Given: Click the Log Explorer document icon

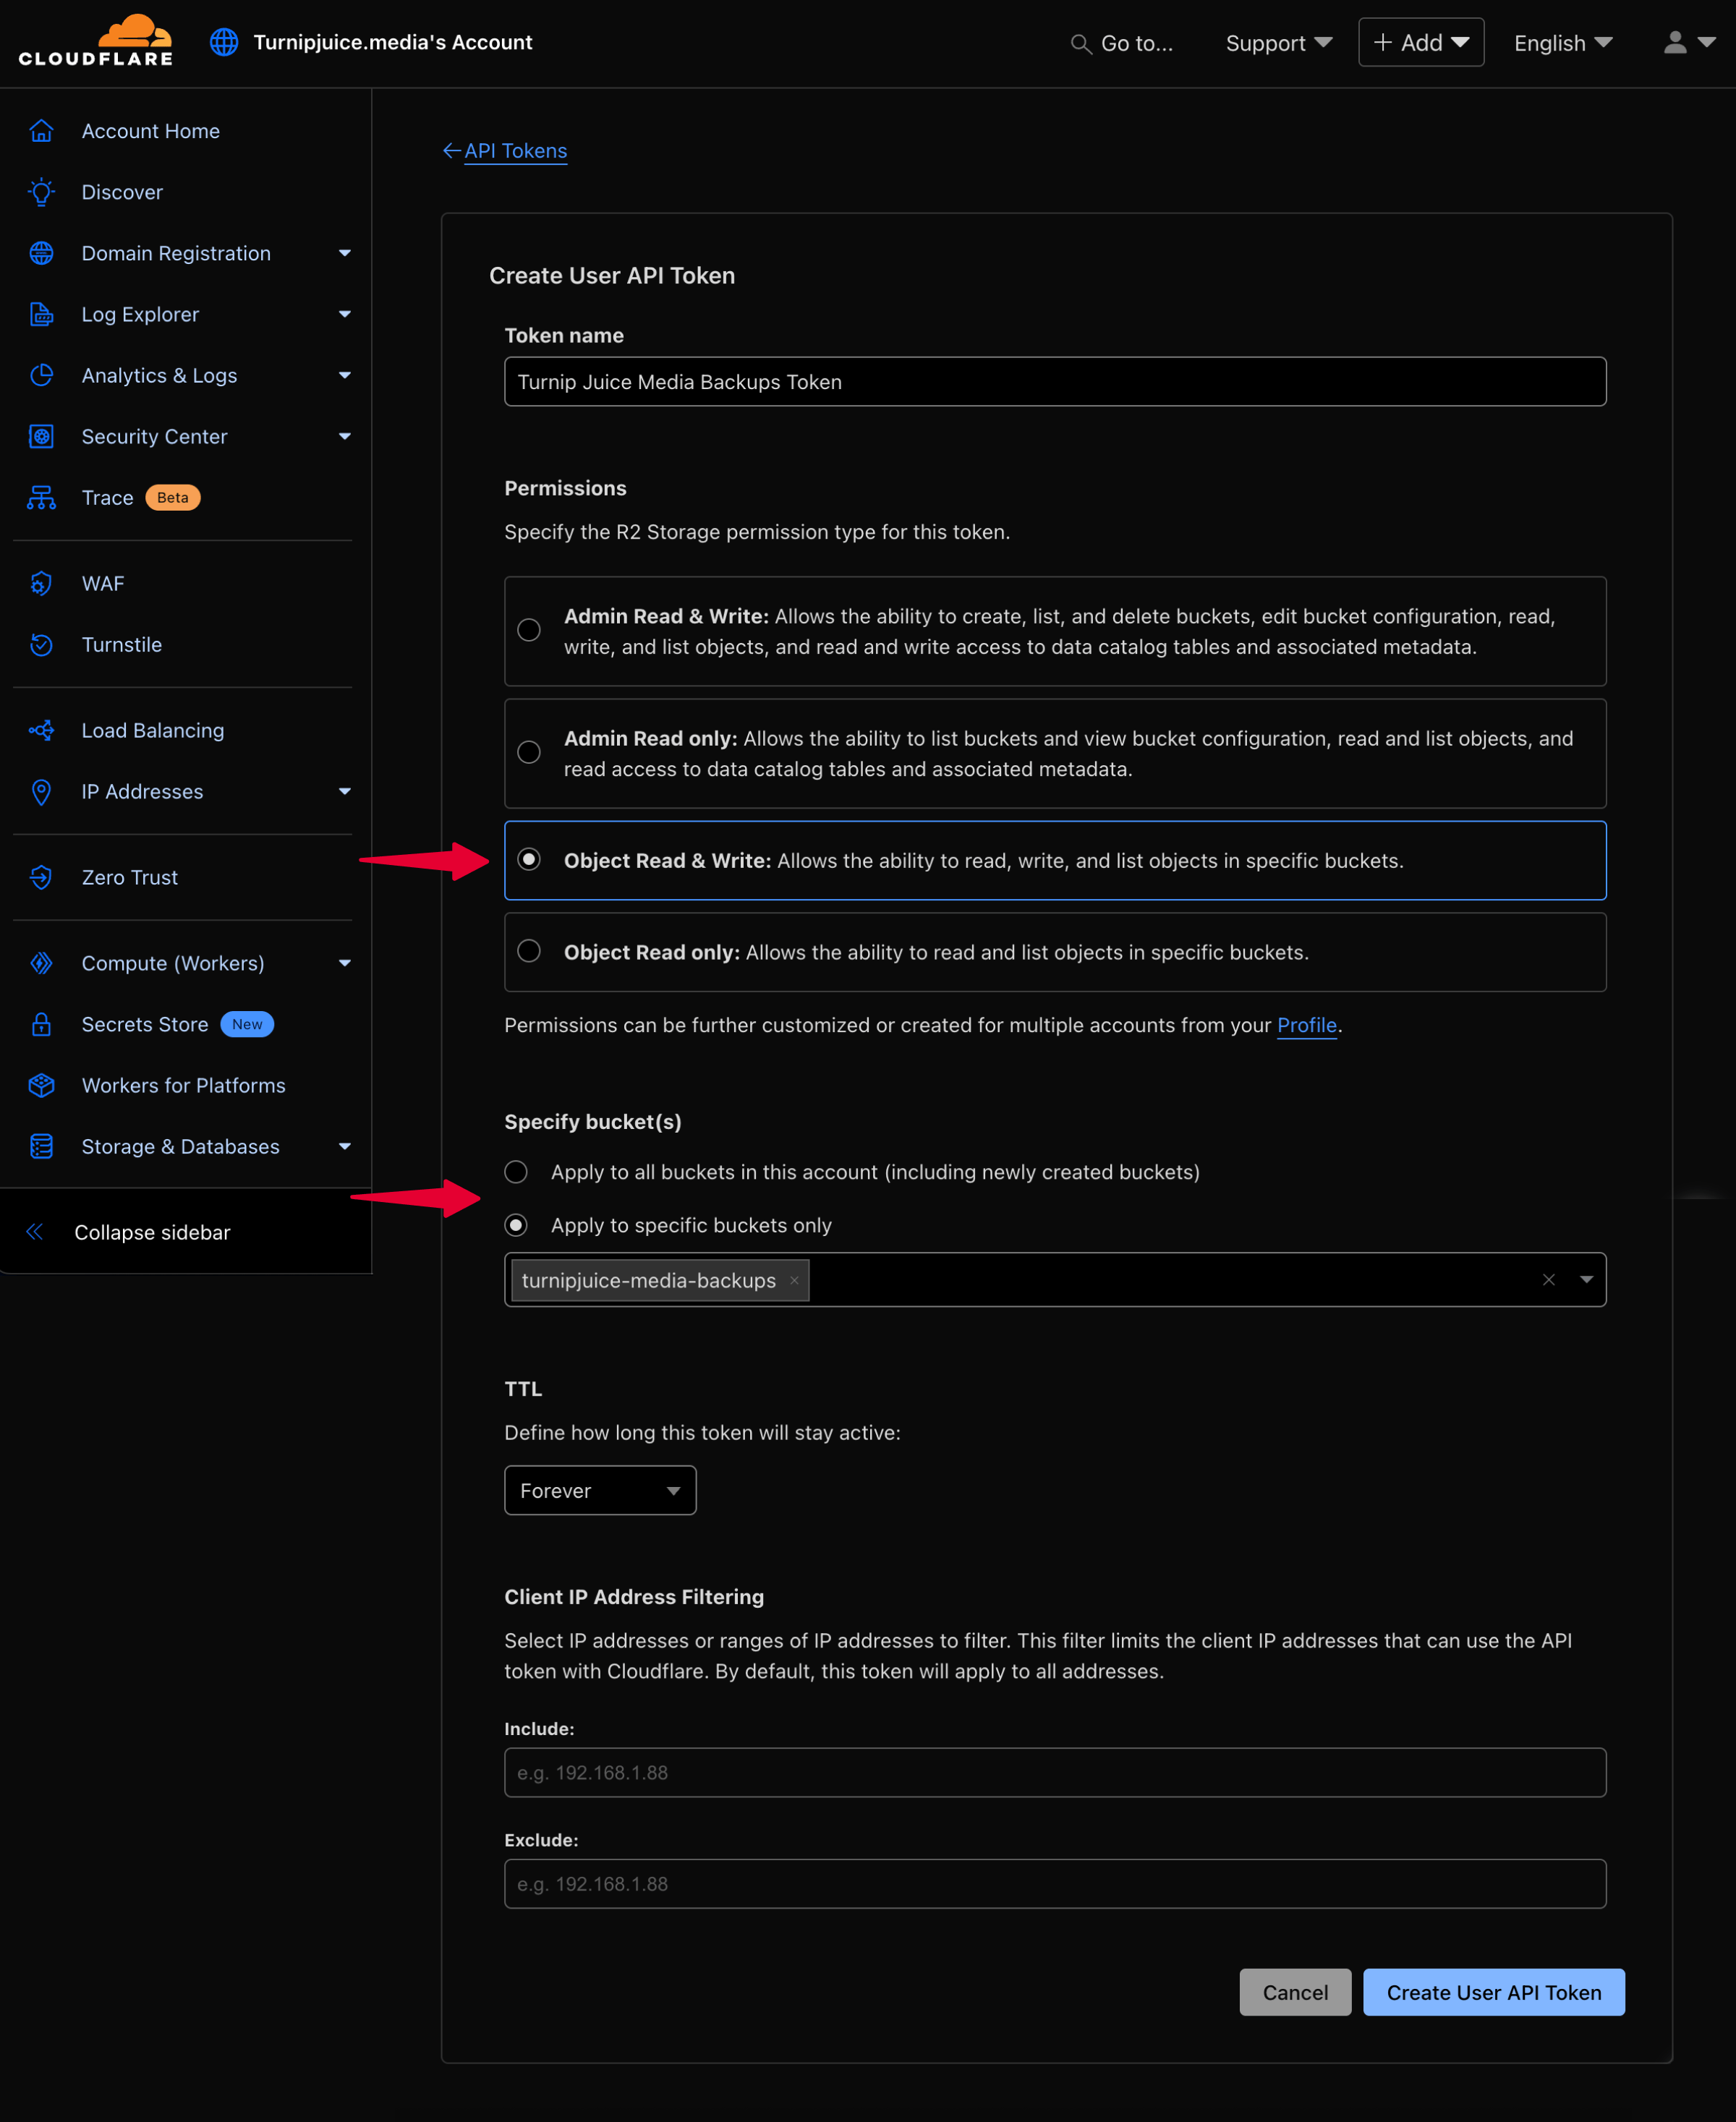Looking at the screenshot, I should pos(41,314).
